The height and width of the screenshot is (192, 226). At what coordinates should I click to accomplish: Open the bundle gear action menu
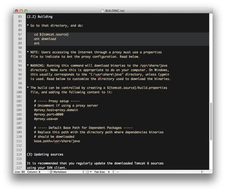[89, 172]
